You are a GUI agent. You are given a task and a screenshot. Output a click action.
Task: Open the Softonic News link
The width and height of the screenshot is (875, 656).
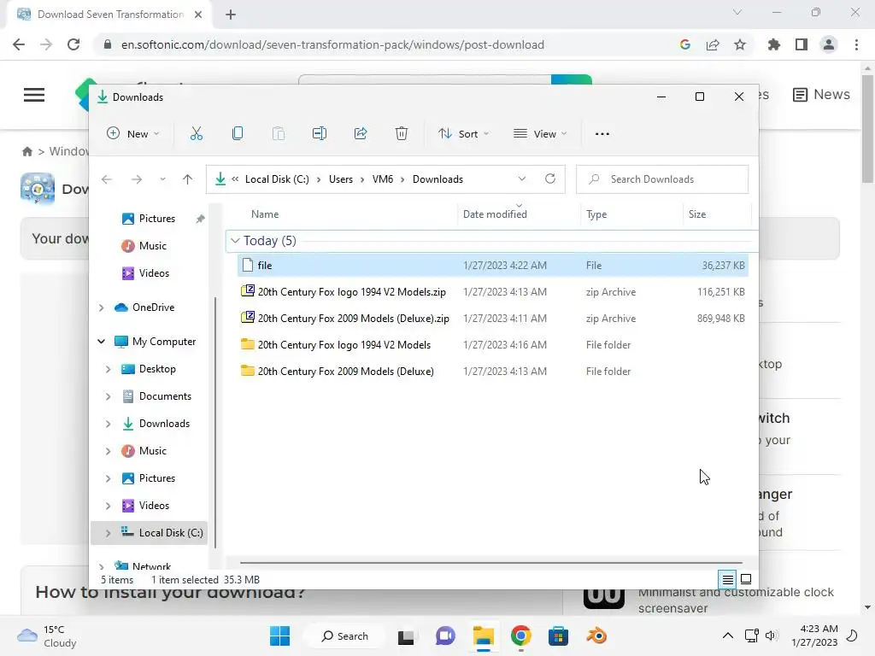pos(821,94)
